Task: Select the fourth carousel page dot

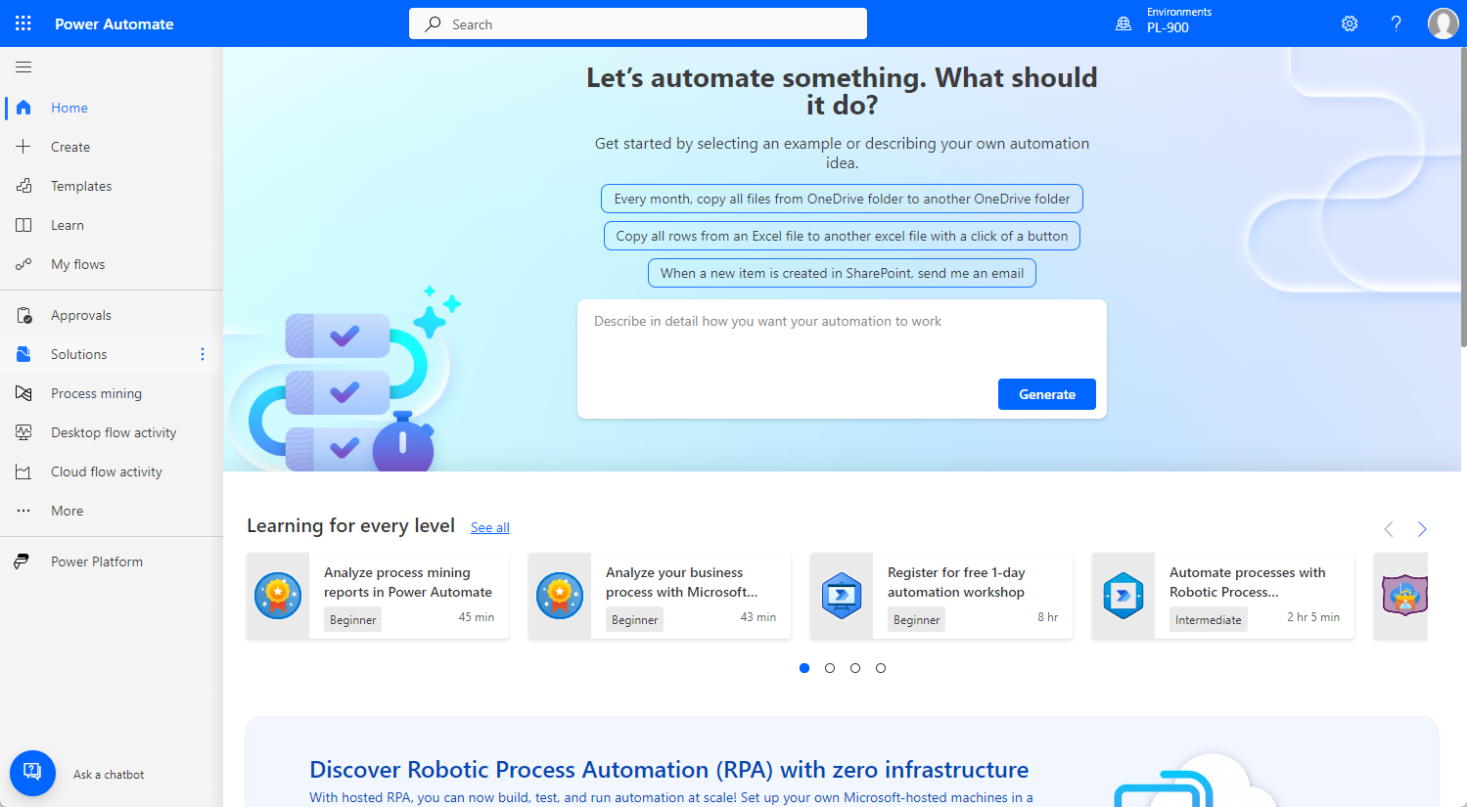Action: click(x=881, y=668)
